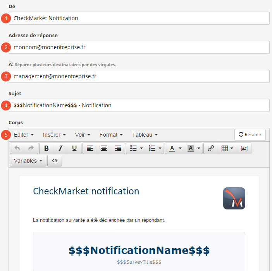Click the À recipients field

(x=139, y=76)
